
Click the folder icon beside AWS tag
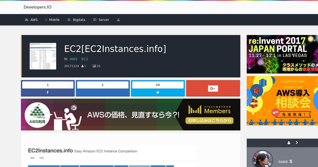tap(66, 59)
